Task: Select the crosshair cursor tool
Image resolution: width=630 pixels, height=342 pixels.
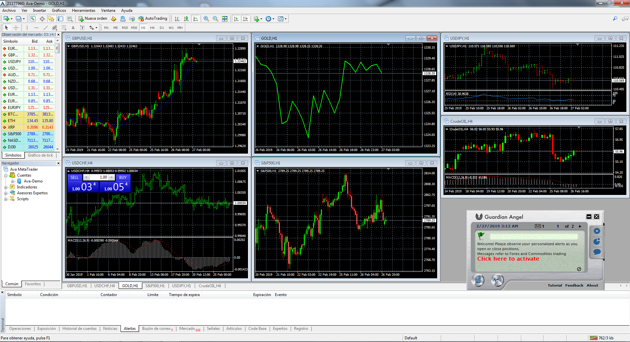Action: (16, 28)
